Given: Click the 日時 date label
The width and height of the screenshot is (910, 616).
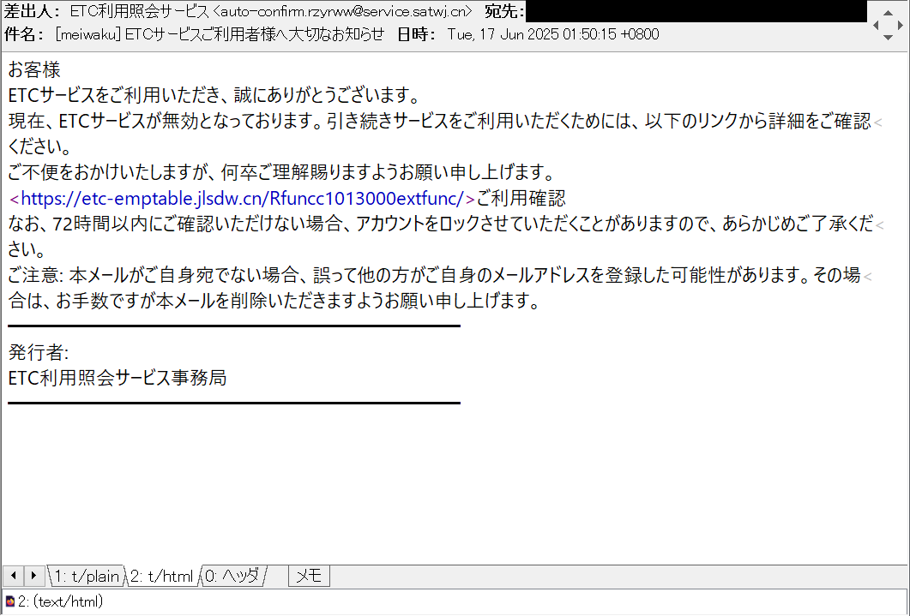Looking at the screenshot, I should pos(417,34).
